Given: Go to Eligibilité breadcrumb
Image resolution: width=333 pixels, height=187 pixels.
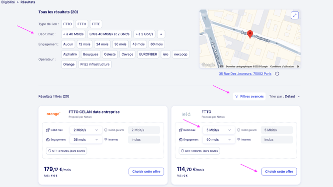Looking at the screenshot, I should 8,2.
